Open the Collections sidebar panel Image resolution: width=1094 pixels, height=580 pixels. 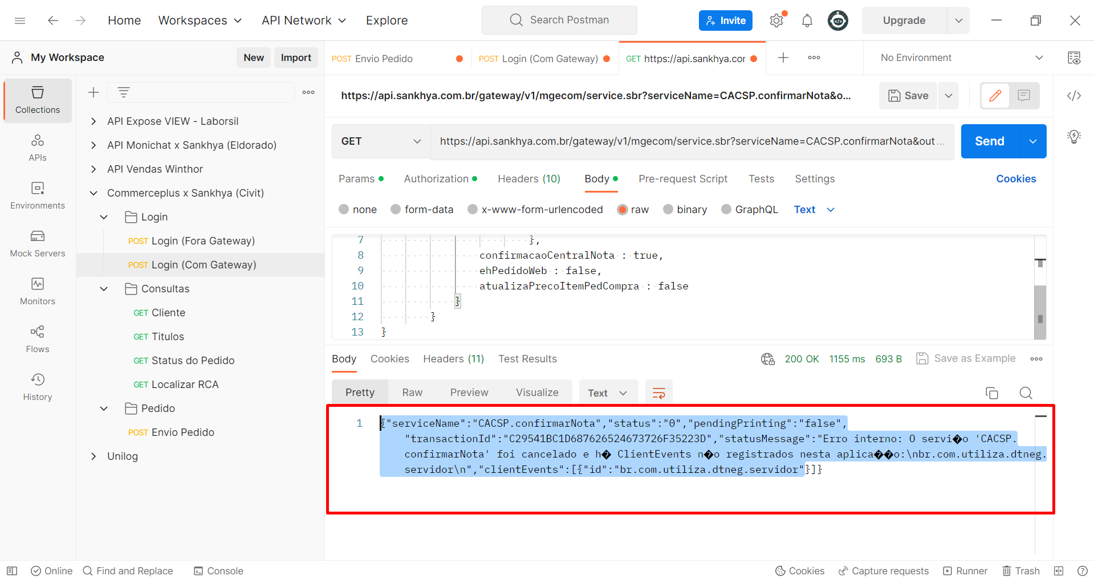[38, 100]
